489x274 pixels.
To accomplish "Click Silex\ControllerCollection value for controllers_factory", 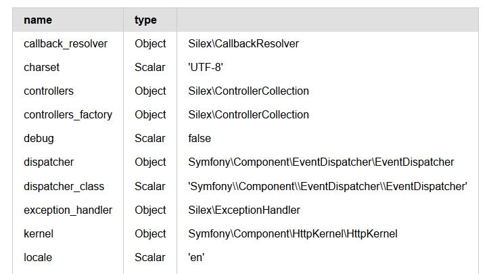I will point(248,114).
